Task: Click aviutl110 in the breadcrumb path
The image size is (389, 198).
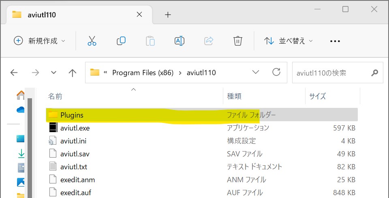Action: click(x=201, y=73)
